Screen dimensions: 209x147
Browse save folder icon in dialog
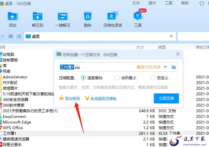(x=174, y=67)
